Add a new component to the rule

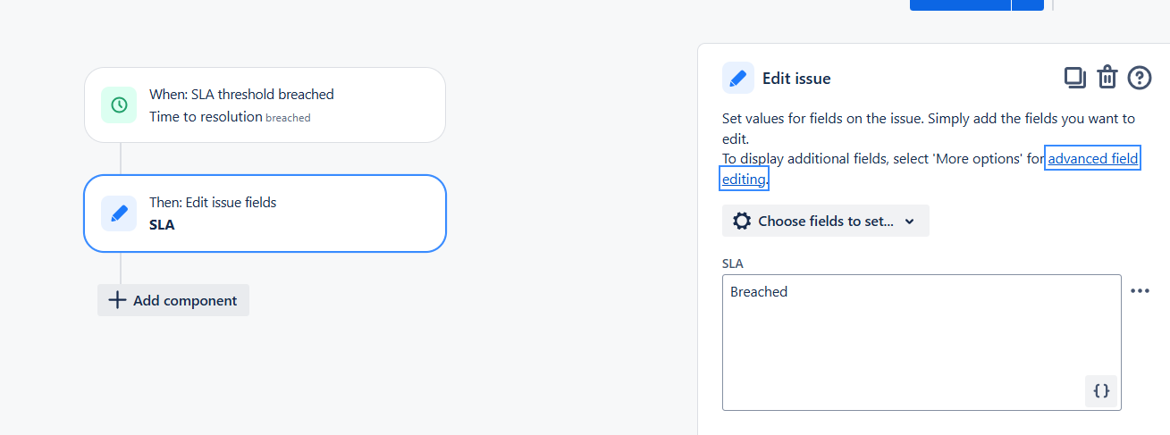coord(173,300)
